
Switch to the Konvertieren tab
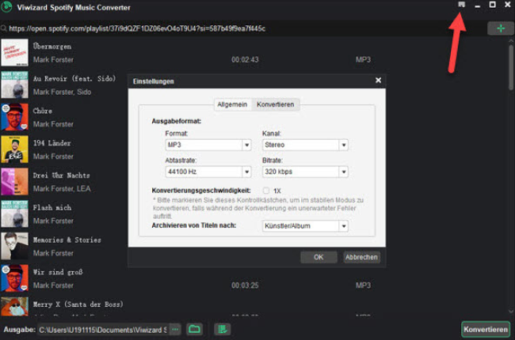(x=275, y=104)
